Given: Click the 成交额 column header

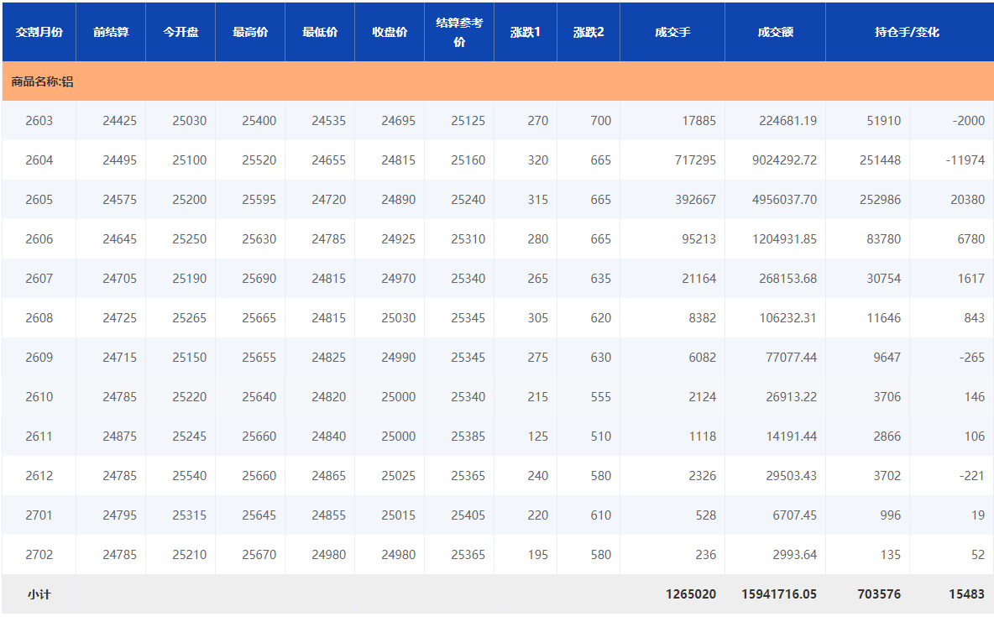Looking at the screenshot, I should (775, 32).
